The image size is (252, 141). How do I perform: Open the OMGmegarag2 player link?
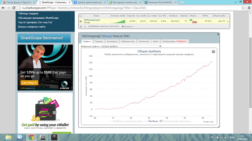92,20
